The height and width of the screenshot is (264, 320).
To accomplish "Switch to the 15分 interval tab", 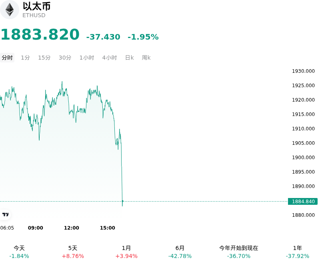I will pyautogui.click(x=44, y=58).
